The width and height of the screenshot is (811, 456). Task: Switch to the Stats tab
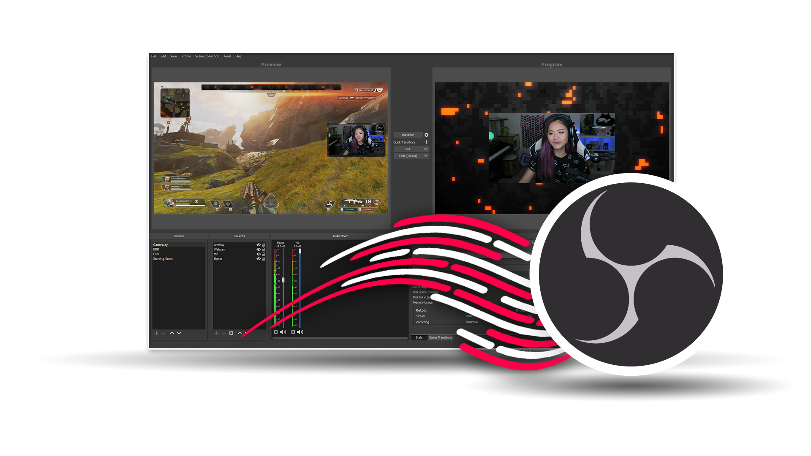pos(419,337)
